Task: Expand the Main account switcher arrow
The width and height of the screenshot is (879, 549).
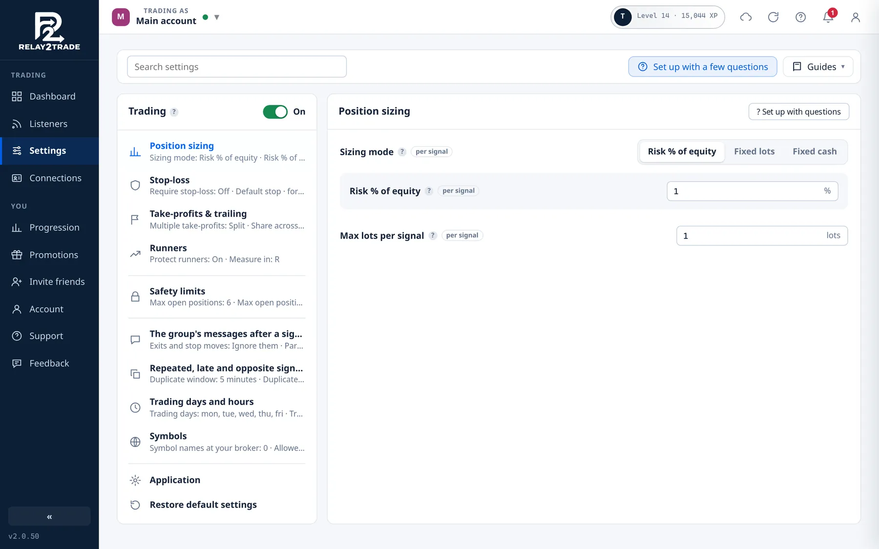Action: (217, 18)
